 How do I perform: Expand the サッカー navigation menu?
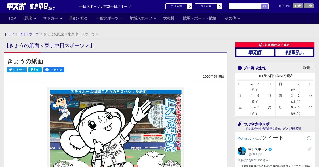[x=52, y=18]
